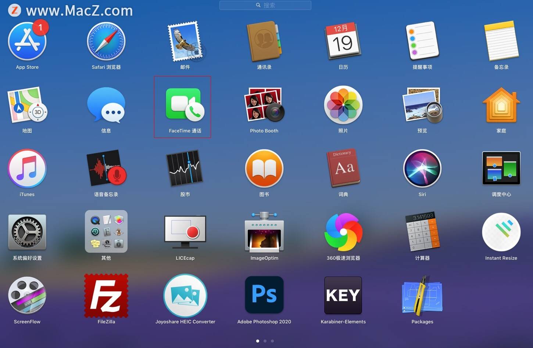Open FaceTime 通话 app
This screenshot has height=348, width=533.
185,105
